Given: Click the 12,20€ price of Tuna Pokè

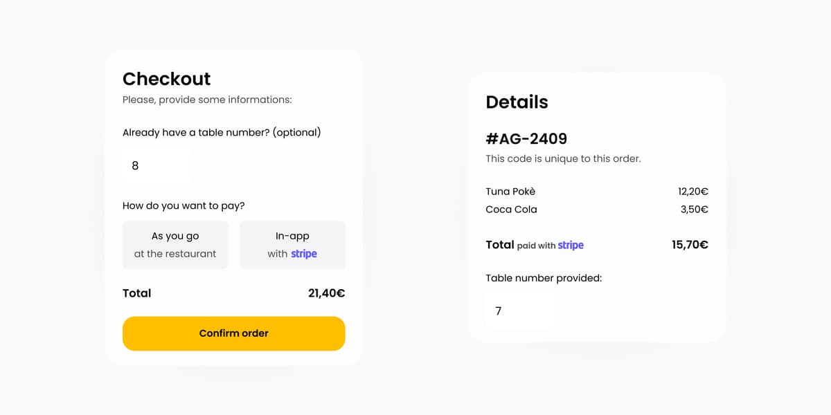Looking at the screenshot, I should [692, 192].
